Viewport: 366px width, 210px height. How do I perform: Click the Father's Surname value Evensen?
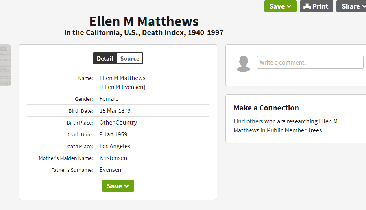pyautogui.click(x=110, y=170)
